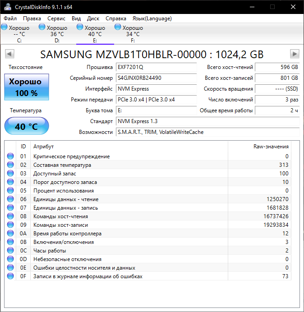Image resolution: width=304 pixels, height=312 pixels.
Task: Select row Доступный запас
Action: coord(148,173)
